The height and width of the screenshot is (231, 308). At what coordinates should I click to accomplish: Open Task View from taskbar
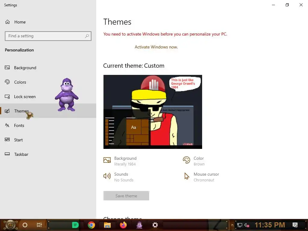tap(39, 225)
